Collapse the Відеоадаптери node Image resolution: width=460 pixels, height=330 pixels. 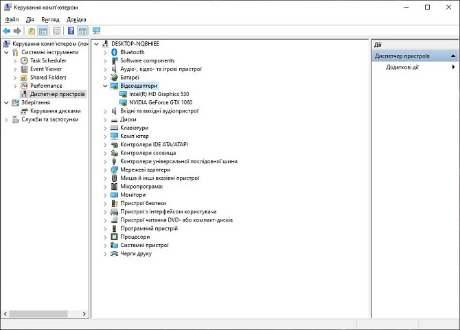(105, 86)
